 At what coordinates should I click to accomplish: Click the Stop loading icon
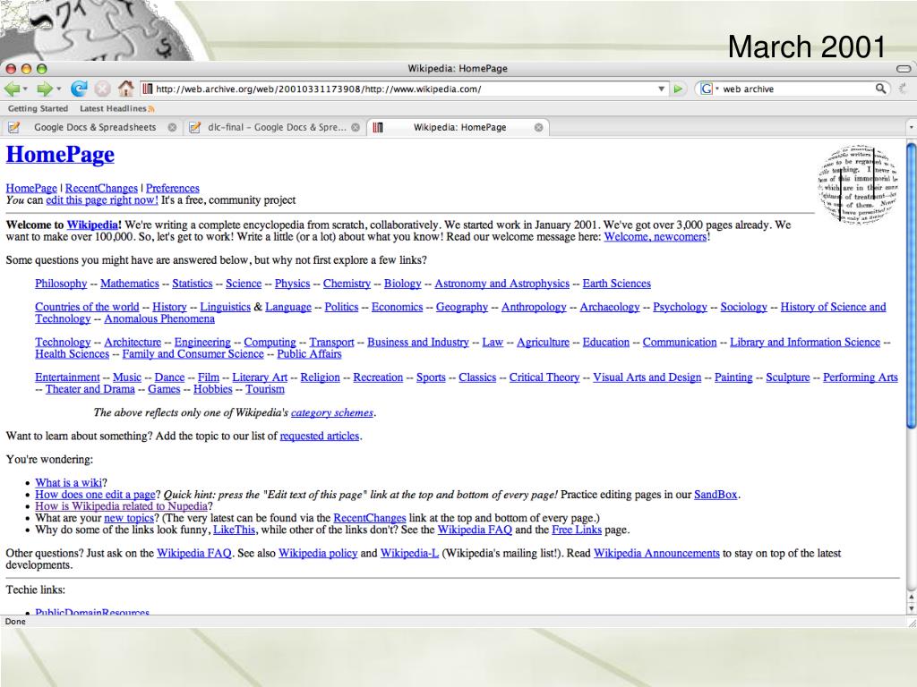click(102, 89)
